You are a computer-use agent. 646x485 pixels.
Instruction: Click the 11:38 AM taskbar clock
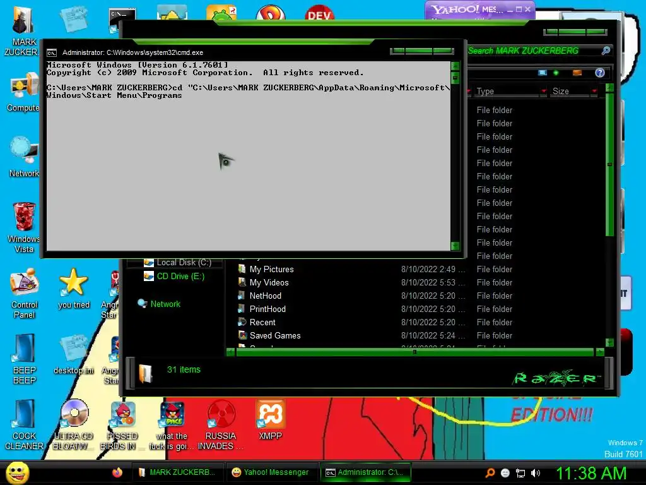click(x=591, y=473)
